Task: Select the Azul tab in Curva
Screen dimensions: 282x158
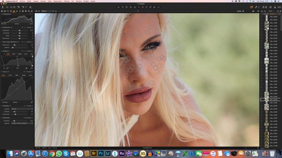Action: [30, 75]
